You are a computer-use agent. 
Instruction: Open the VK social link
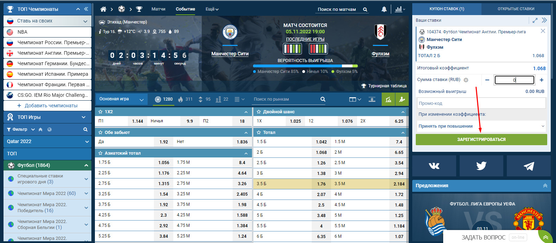coord(434,166)
